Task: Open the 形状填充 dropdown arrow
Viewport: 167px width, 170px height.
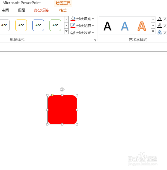Action: coord(93,19)
